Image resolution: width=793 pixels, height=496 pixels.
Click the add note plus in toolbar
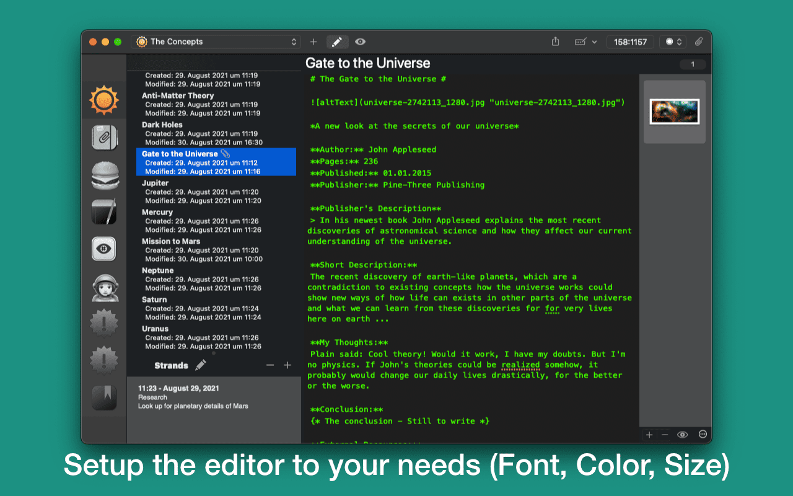(313, 42)
